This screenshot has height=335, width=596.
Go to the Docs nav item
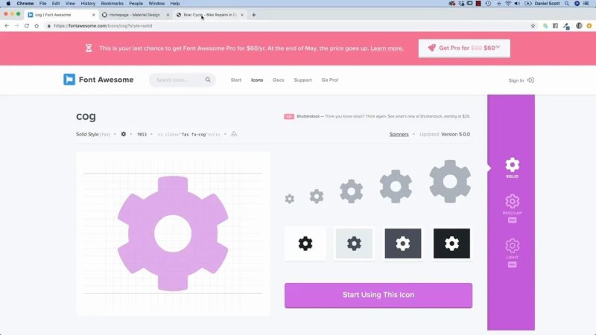click(278, 80)
